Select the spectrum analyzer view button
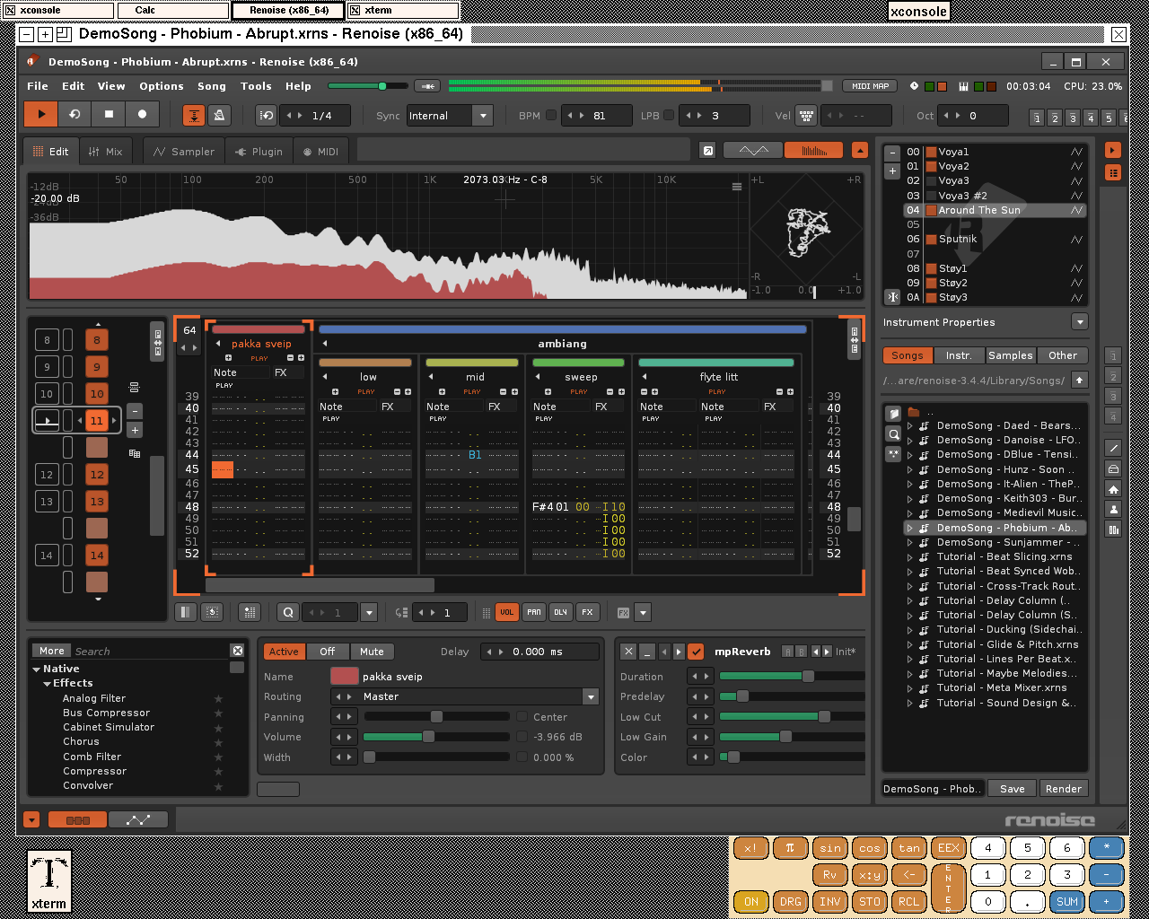 click(x=813, y=151)
